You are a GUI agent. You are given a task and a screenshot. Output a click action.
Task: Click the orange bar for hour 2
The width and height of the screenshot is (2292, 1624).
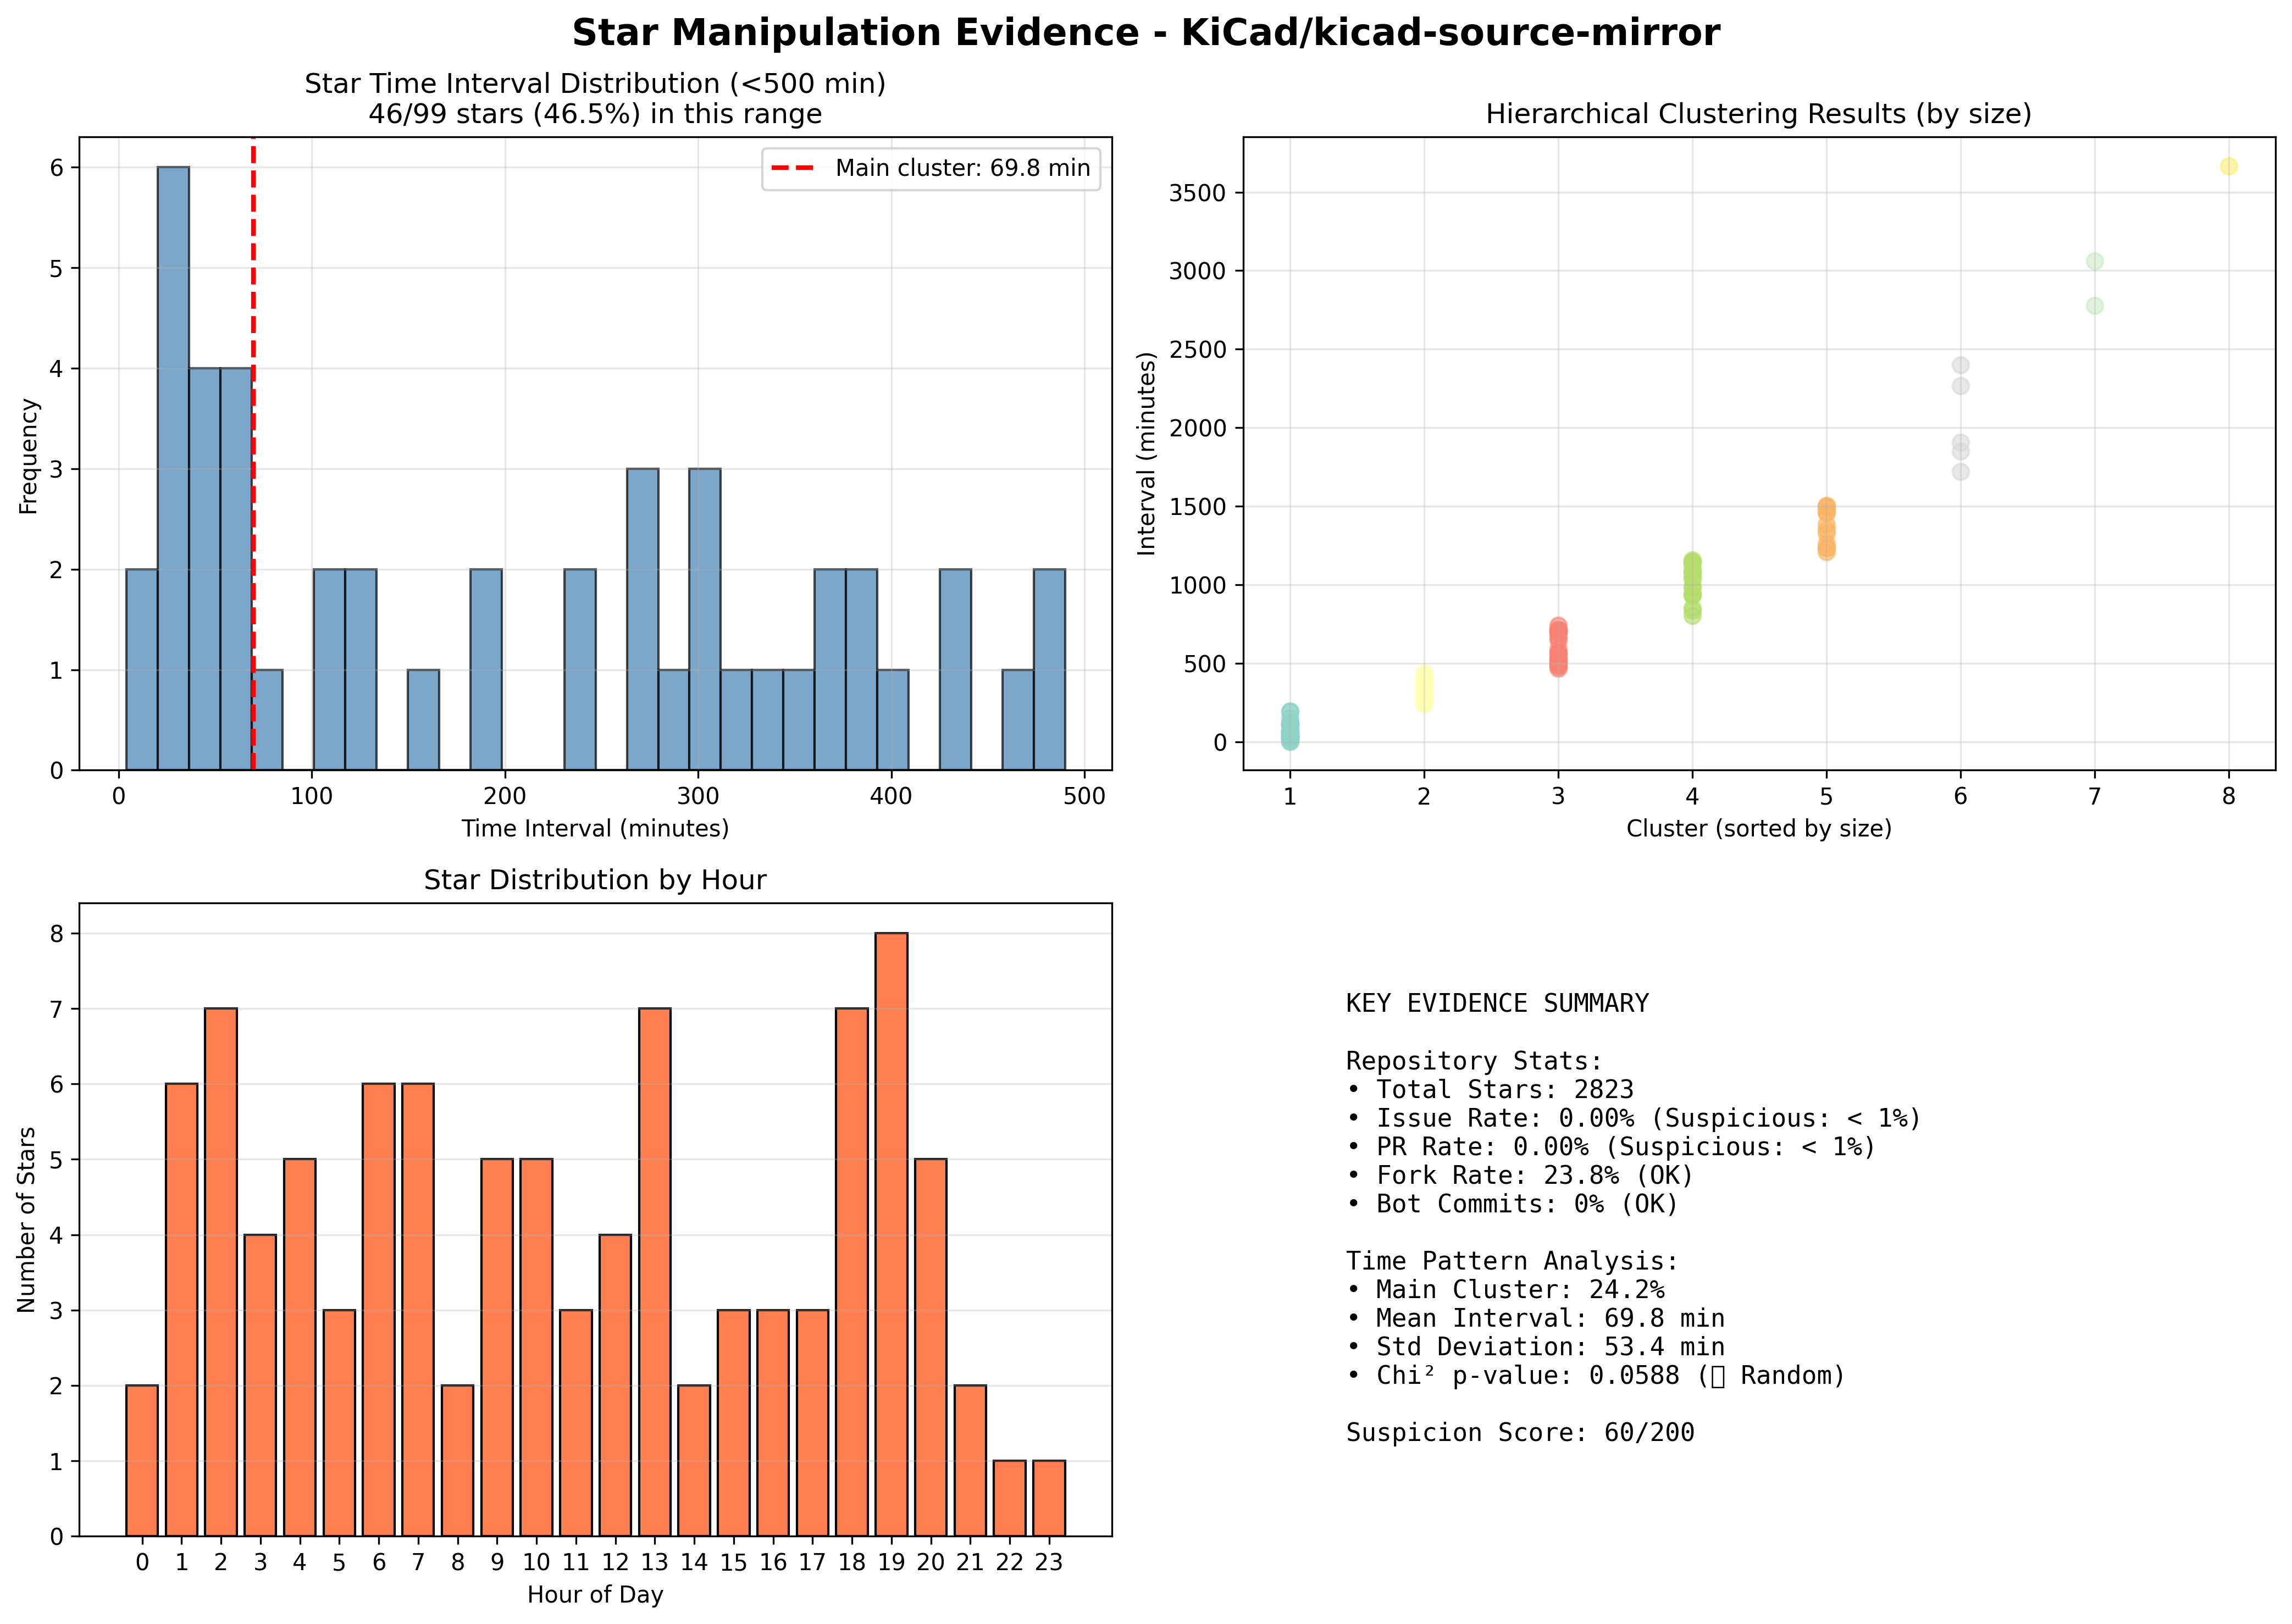tap(221, 1272)
